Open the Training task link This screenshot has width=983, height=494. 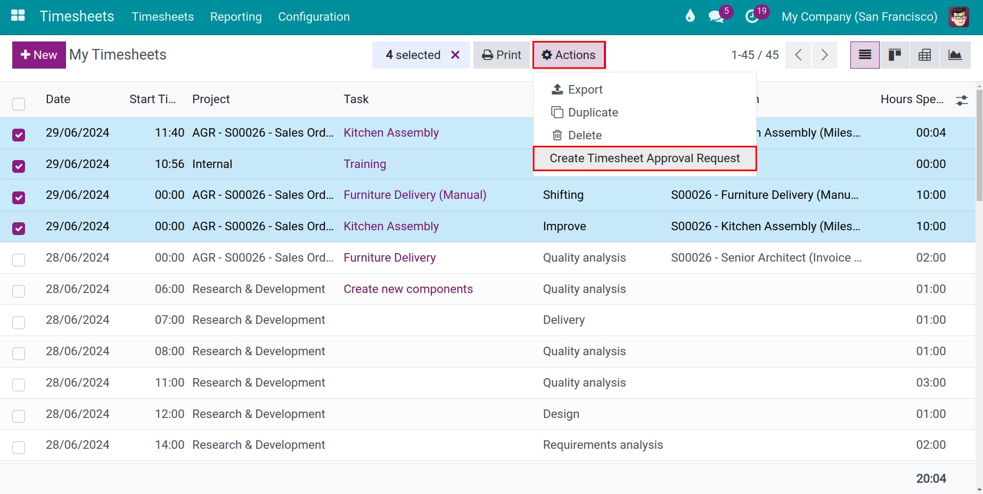tap(365, 164)
